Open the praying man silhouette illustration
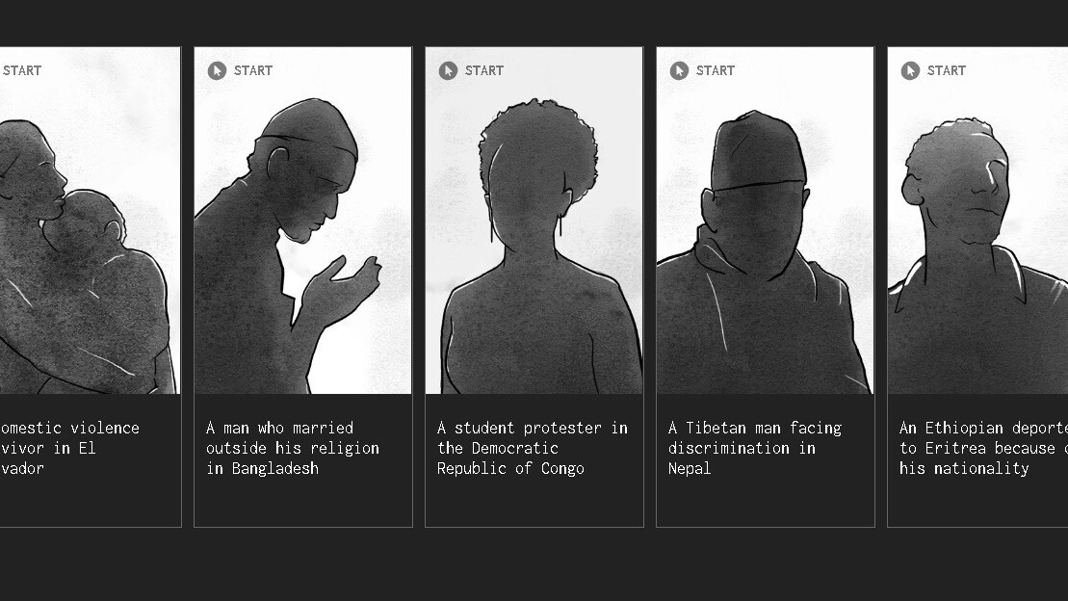Image resolution: width=1068 pixels, height=601 pixels. coord(303,221)
